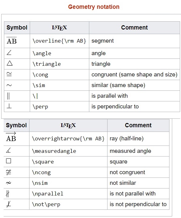Click the segment AB overline symbol

click(x=12, y=40)
